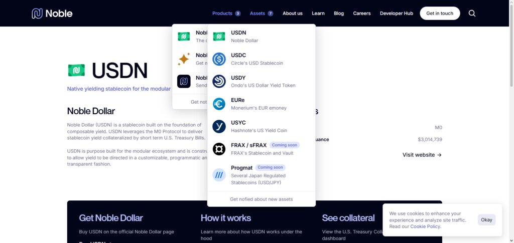Click the USDC blue coin icon
This screenshot has height=243, width=514.
point(219,59)
